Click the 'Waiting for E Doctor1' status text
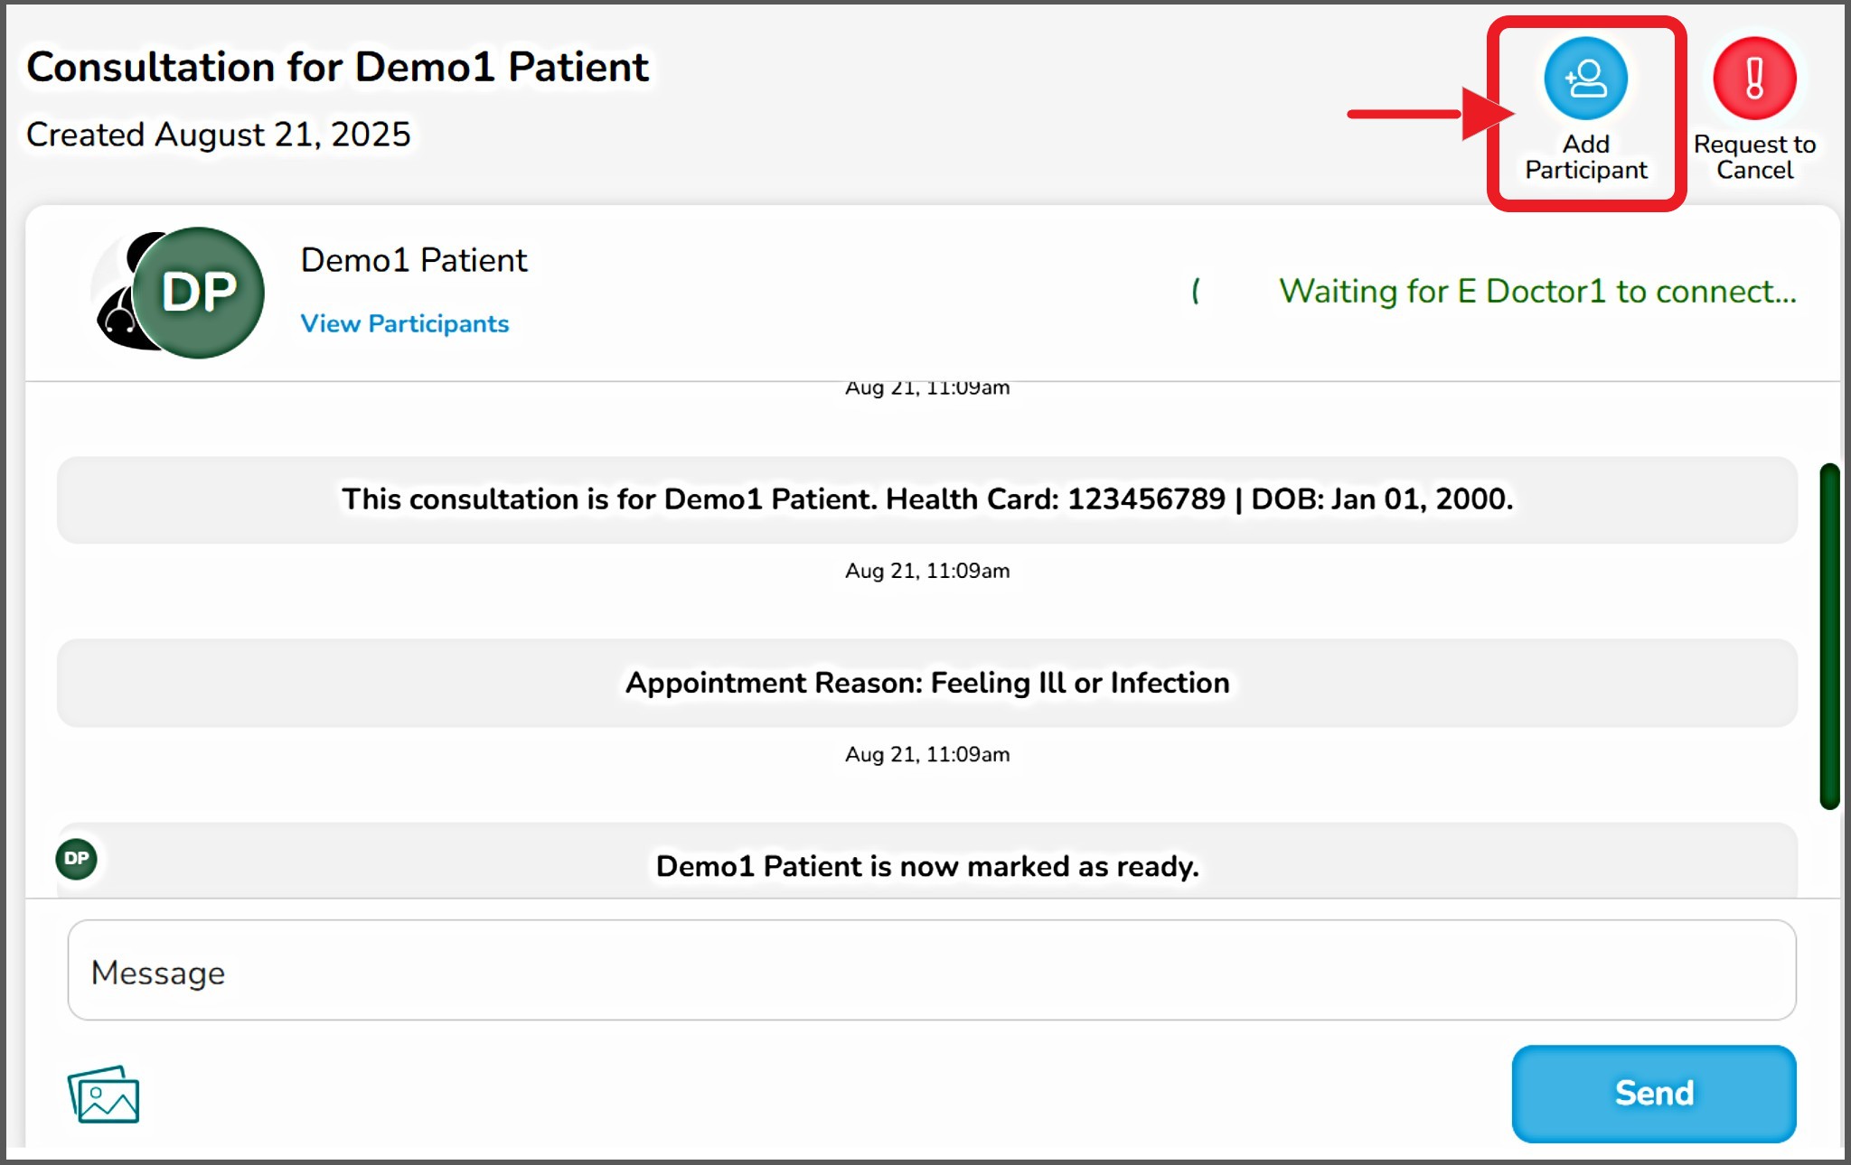This screenshot has height=1165, width=1851. coord(1537,291)
